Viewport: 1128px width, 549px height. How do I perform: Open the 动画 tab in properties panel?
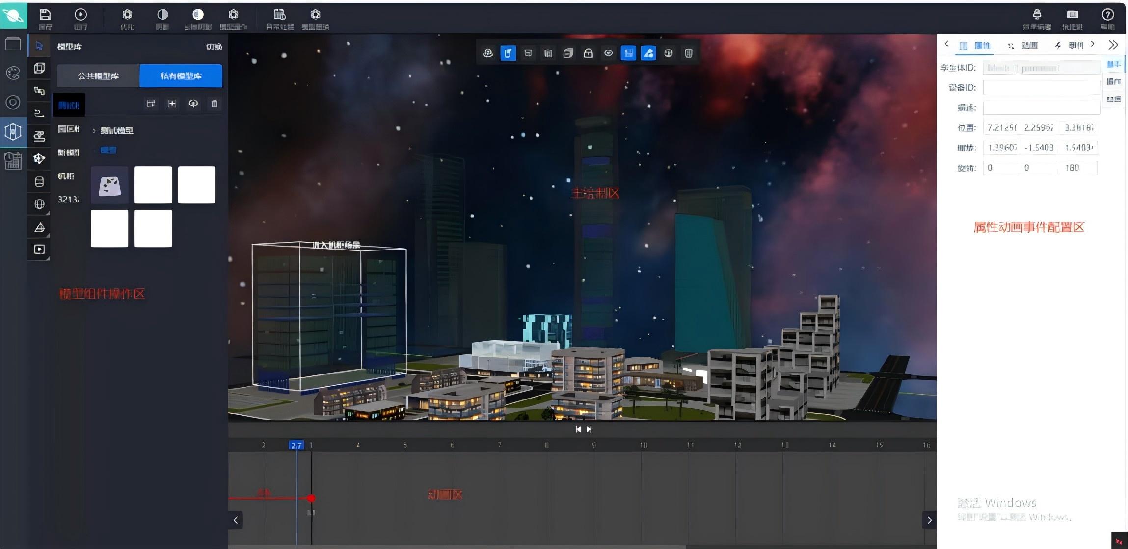[1024, 46]
